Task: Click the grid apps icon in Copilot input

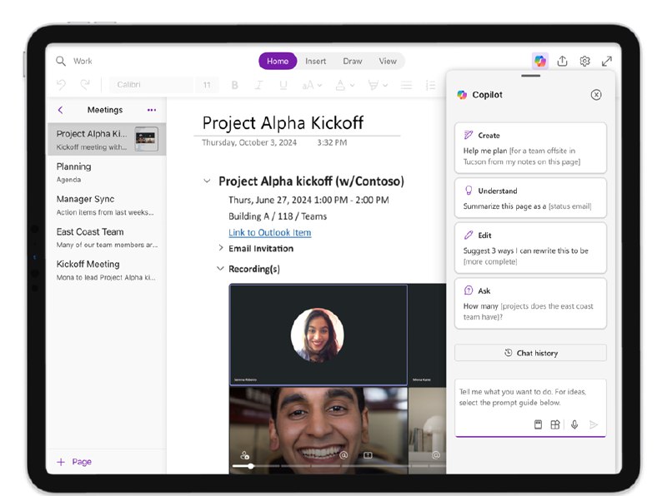Action: tap(555, 424)
